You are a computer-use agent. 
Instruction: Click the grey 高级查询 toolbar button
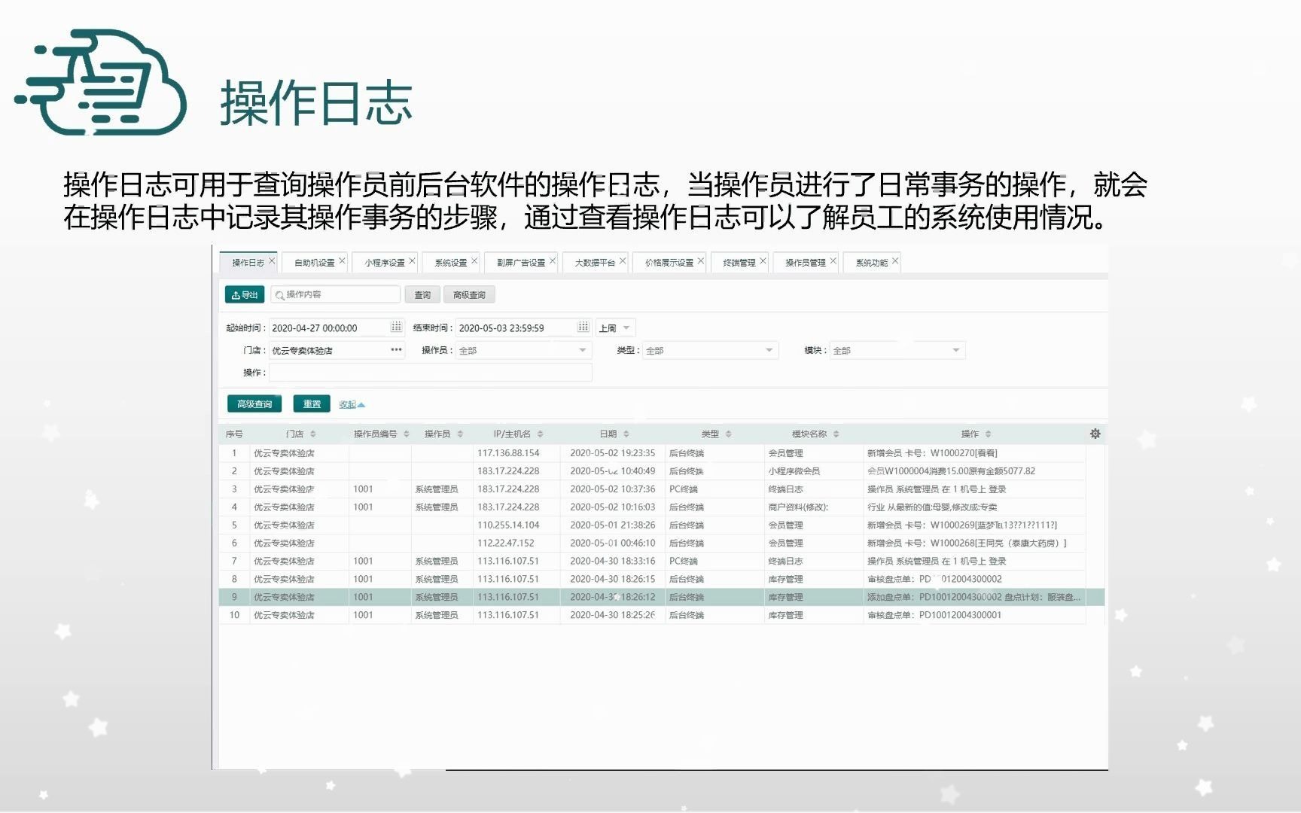[x=469, y=295]
